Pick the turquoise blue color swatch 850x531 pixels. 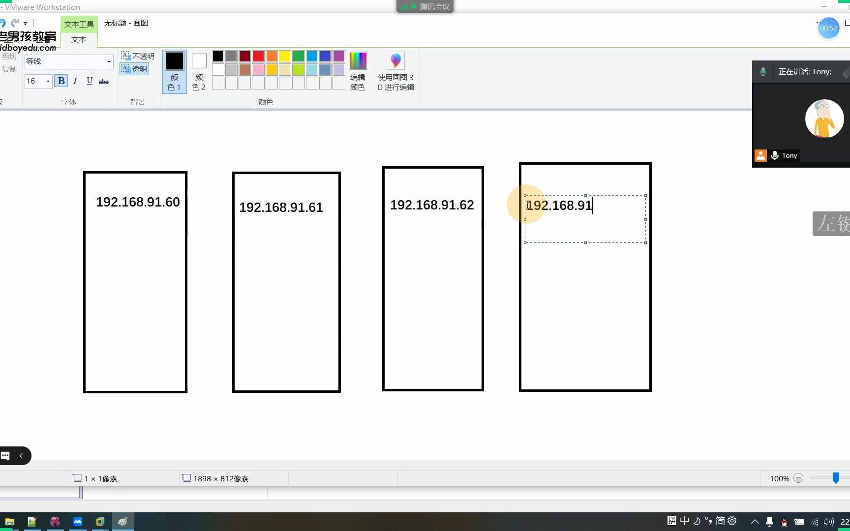tap(312, 56)
